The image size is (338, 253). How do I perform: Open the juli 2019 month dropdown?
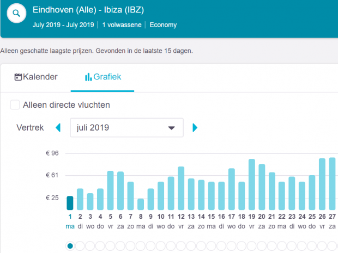click(x=126, y=128)
